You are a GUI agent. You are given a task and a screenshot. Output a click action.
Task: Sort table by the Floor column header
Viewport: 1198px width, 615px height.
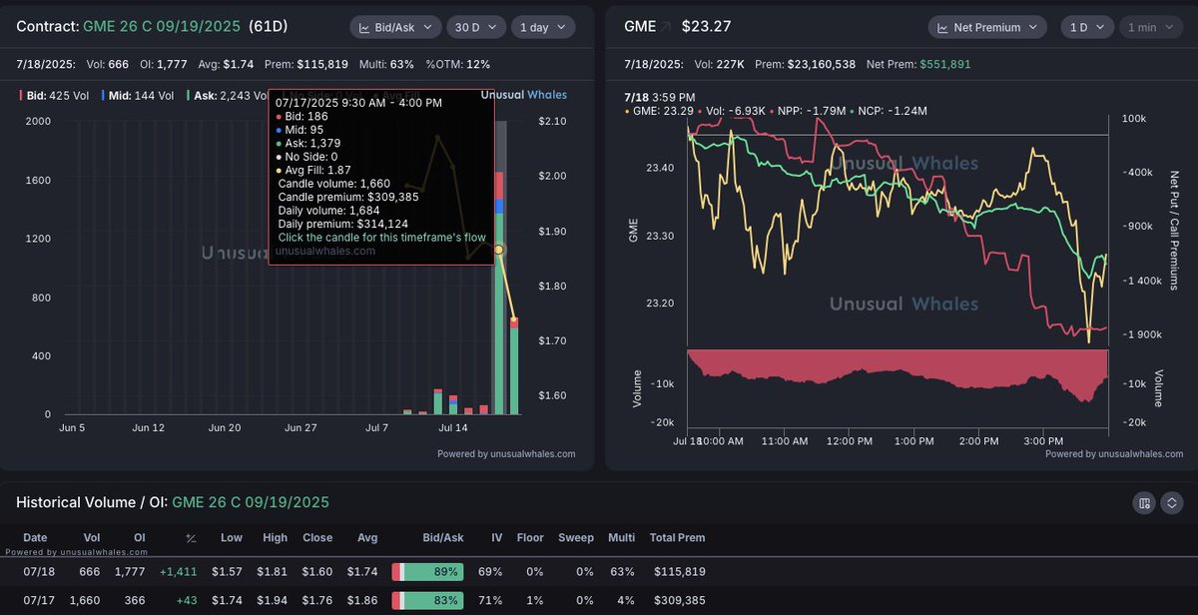(530, 537)
